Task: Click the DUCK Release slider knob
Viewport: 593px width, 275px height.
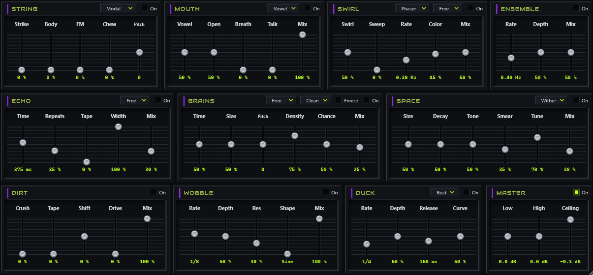Action: coord(428,241)
